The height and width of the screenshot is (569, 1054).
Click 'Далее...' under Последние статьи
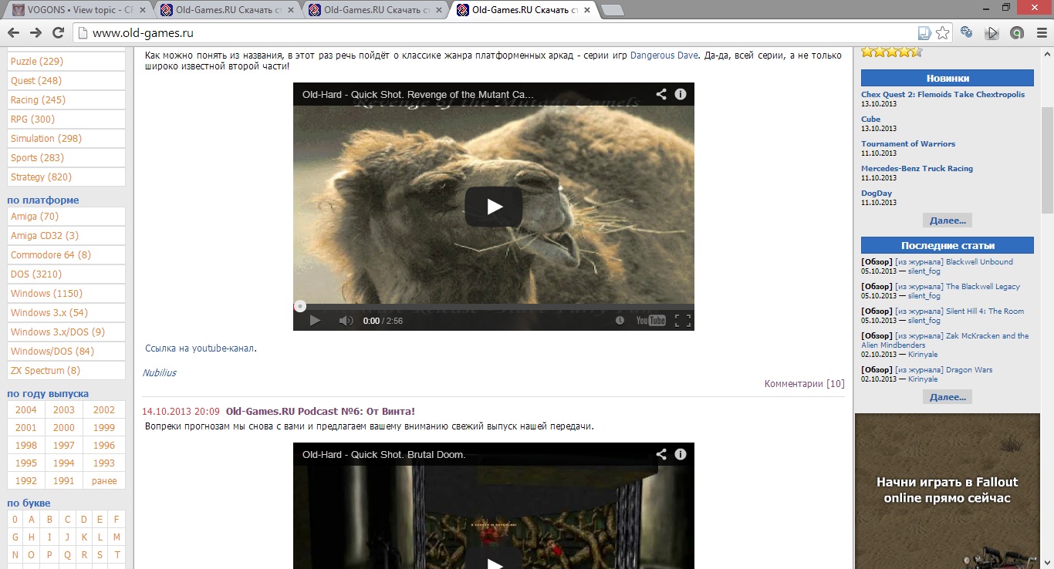click(948, 397)
